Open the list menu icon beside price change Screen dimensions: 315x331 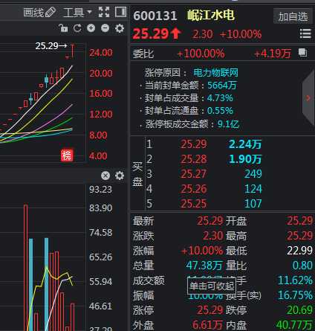tap(305, 33)
